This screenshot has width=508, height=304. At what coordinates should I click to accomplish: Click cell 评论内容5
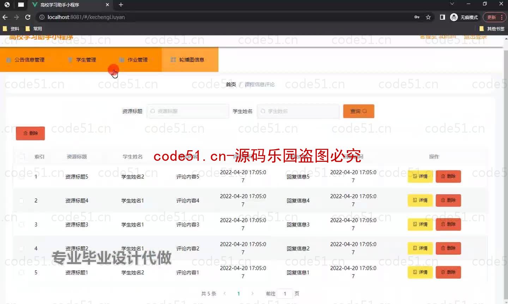coord(188,177)
